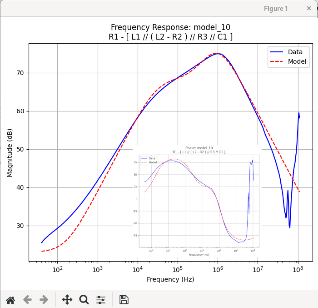Image resolution: width=318 pixels, height=308 pixels.
Task: Click the blue Data legend line sample
Action: point(276,52)
